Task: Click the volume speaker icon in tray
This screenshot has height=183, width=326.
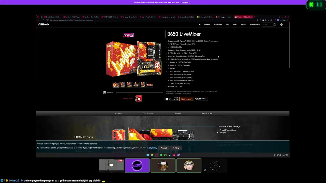Action: (x=280, y=155)
